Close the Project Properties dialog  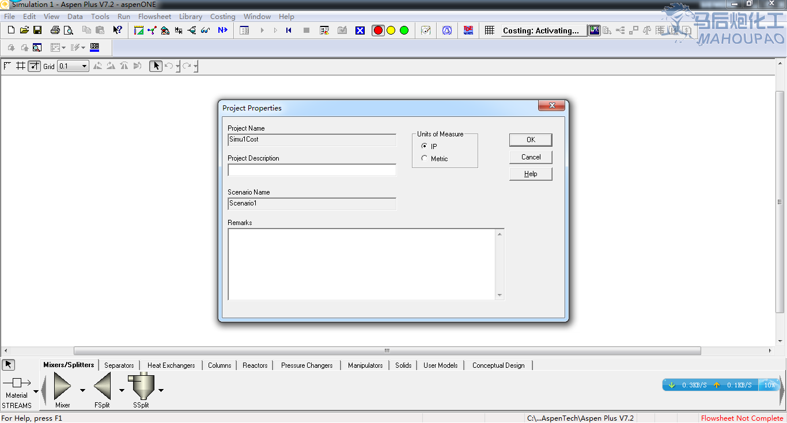(551, 106)
